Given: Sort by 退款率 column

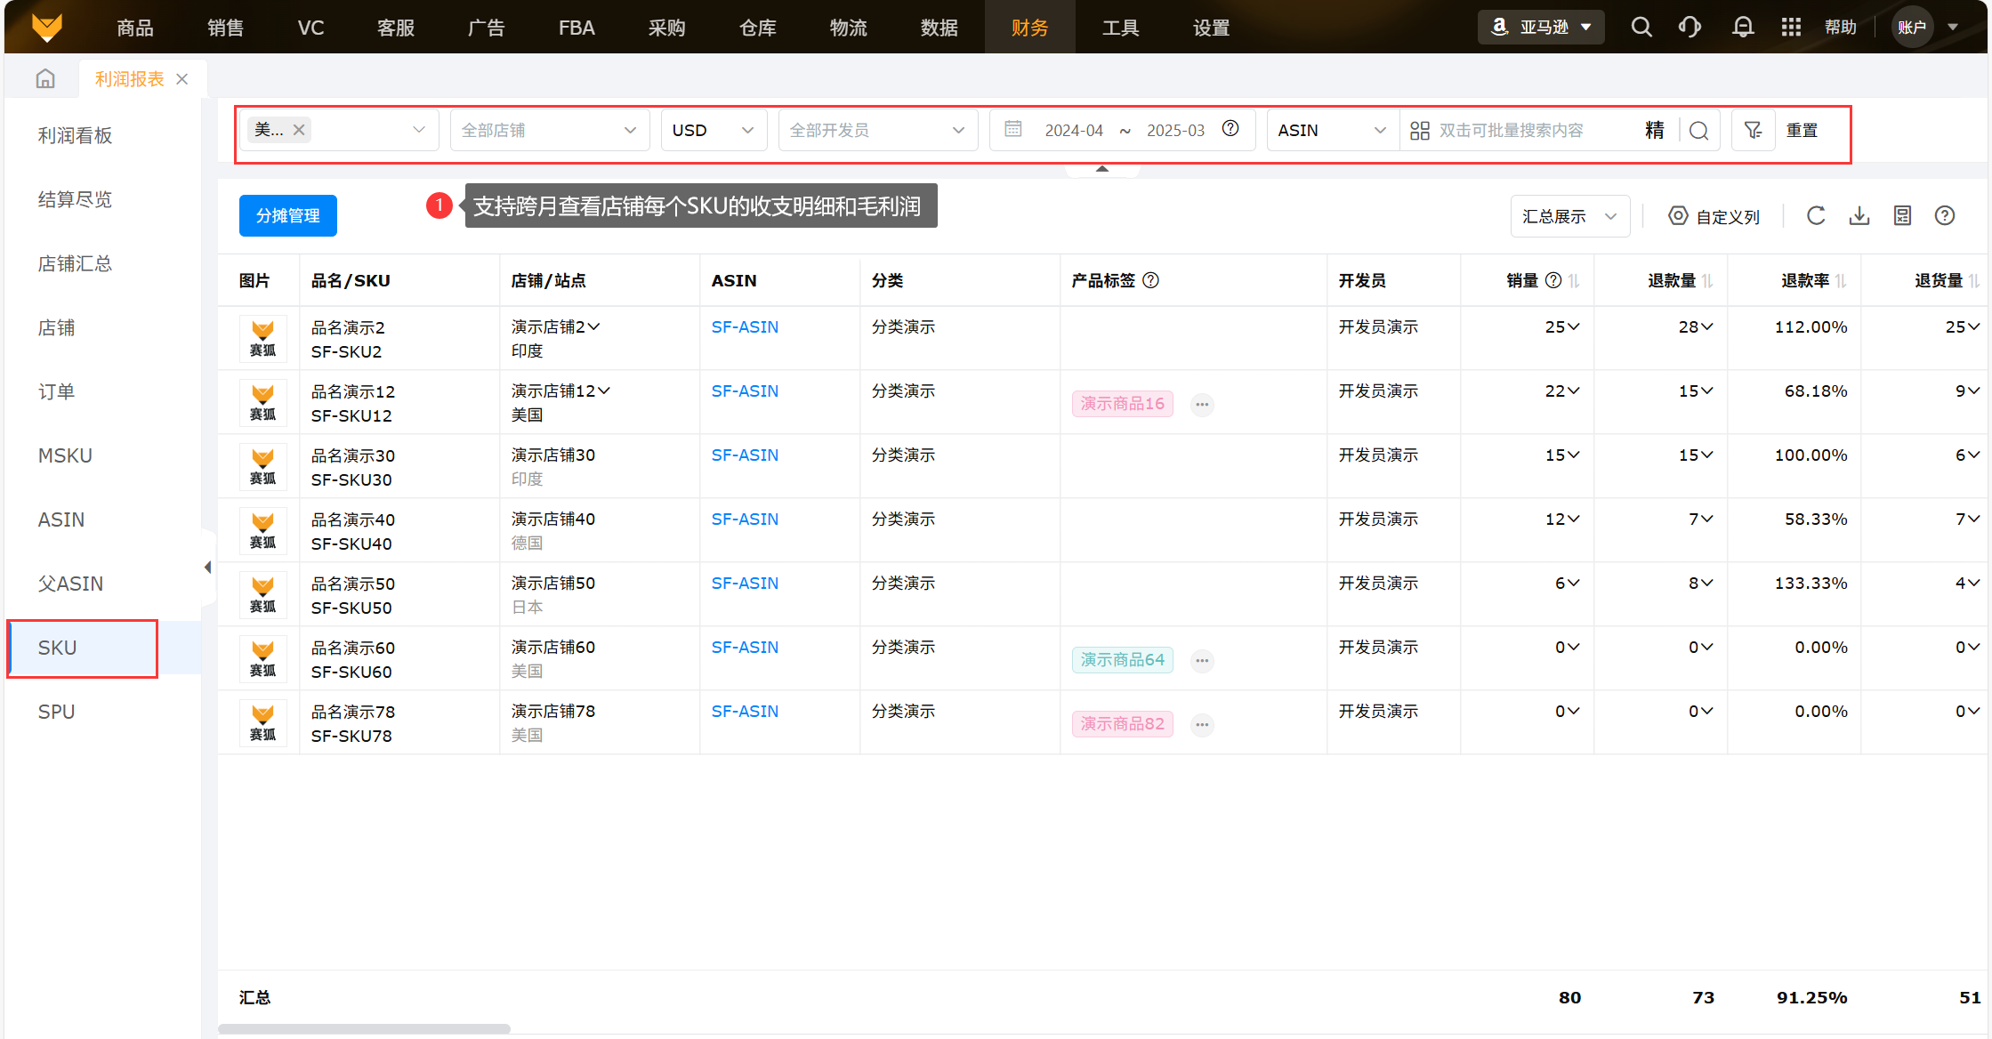Looking at the screenshot, I should click(x=1841, y=281).
